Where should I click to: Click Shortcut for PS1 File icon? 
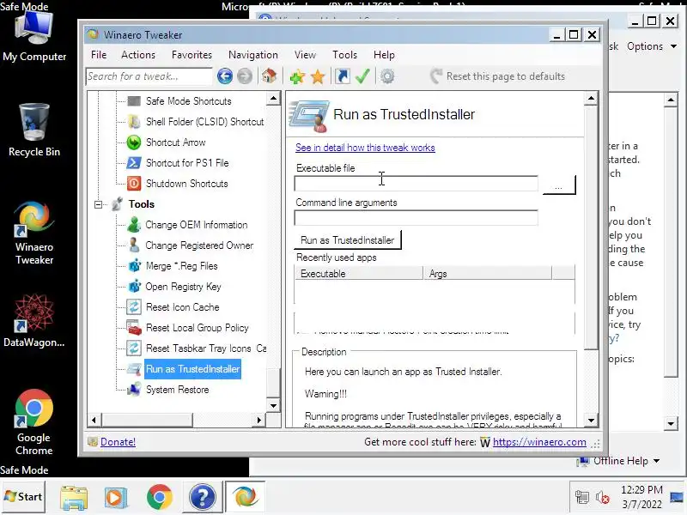(x=134, y=163)
